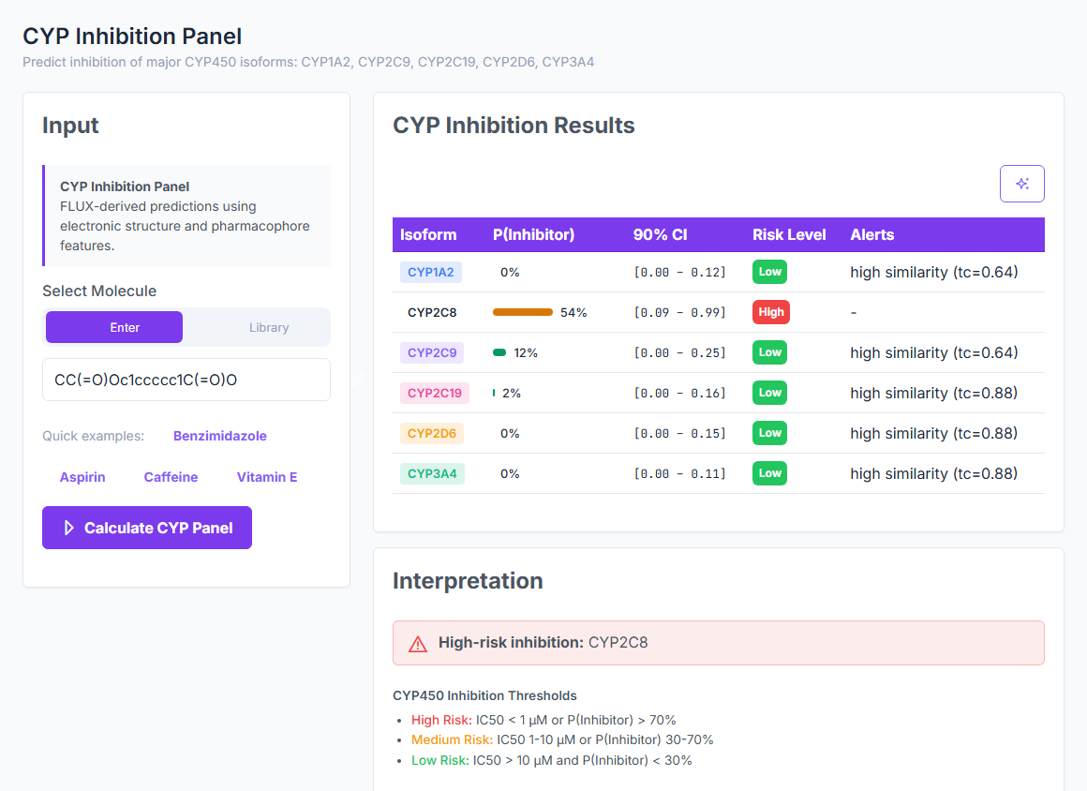Click the Medium Risk threshold line
Viewport: 1087px width, 791px height.
(x=562, y=739)
